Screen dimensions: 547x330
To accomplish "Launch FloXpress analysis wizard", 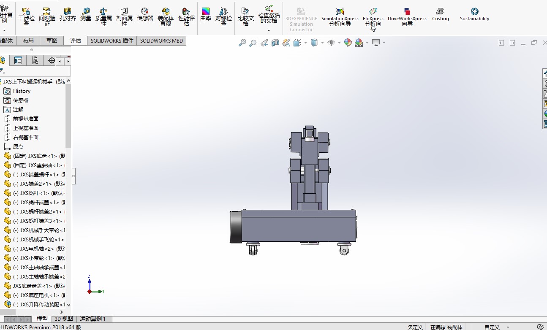I will click(373, 19).
